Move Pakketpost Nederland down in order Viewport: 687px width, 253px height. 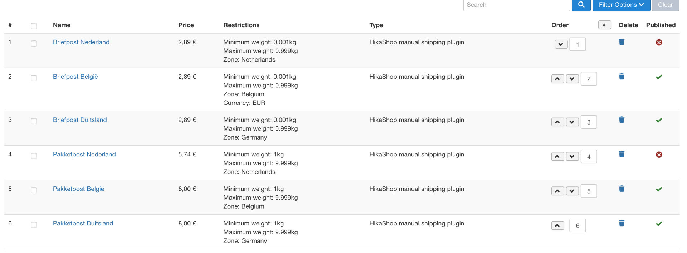[572, 157]
